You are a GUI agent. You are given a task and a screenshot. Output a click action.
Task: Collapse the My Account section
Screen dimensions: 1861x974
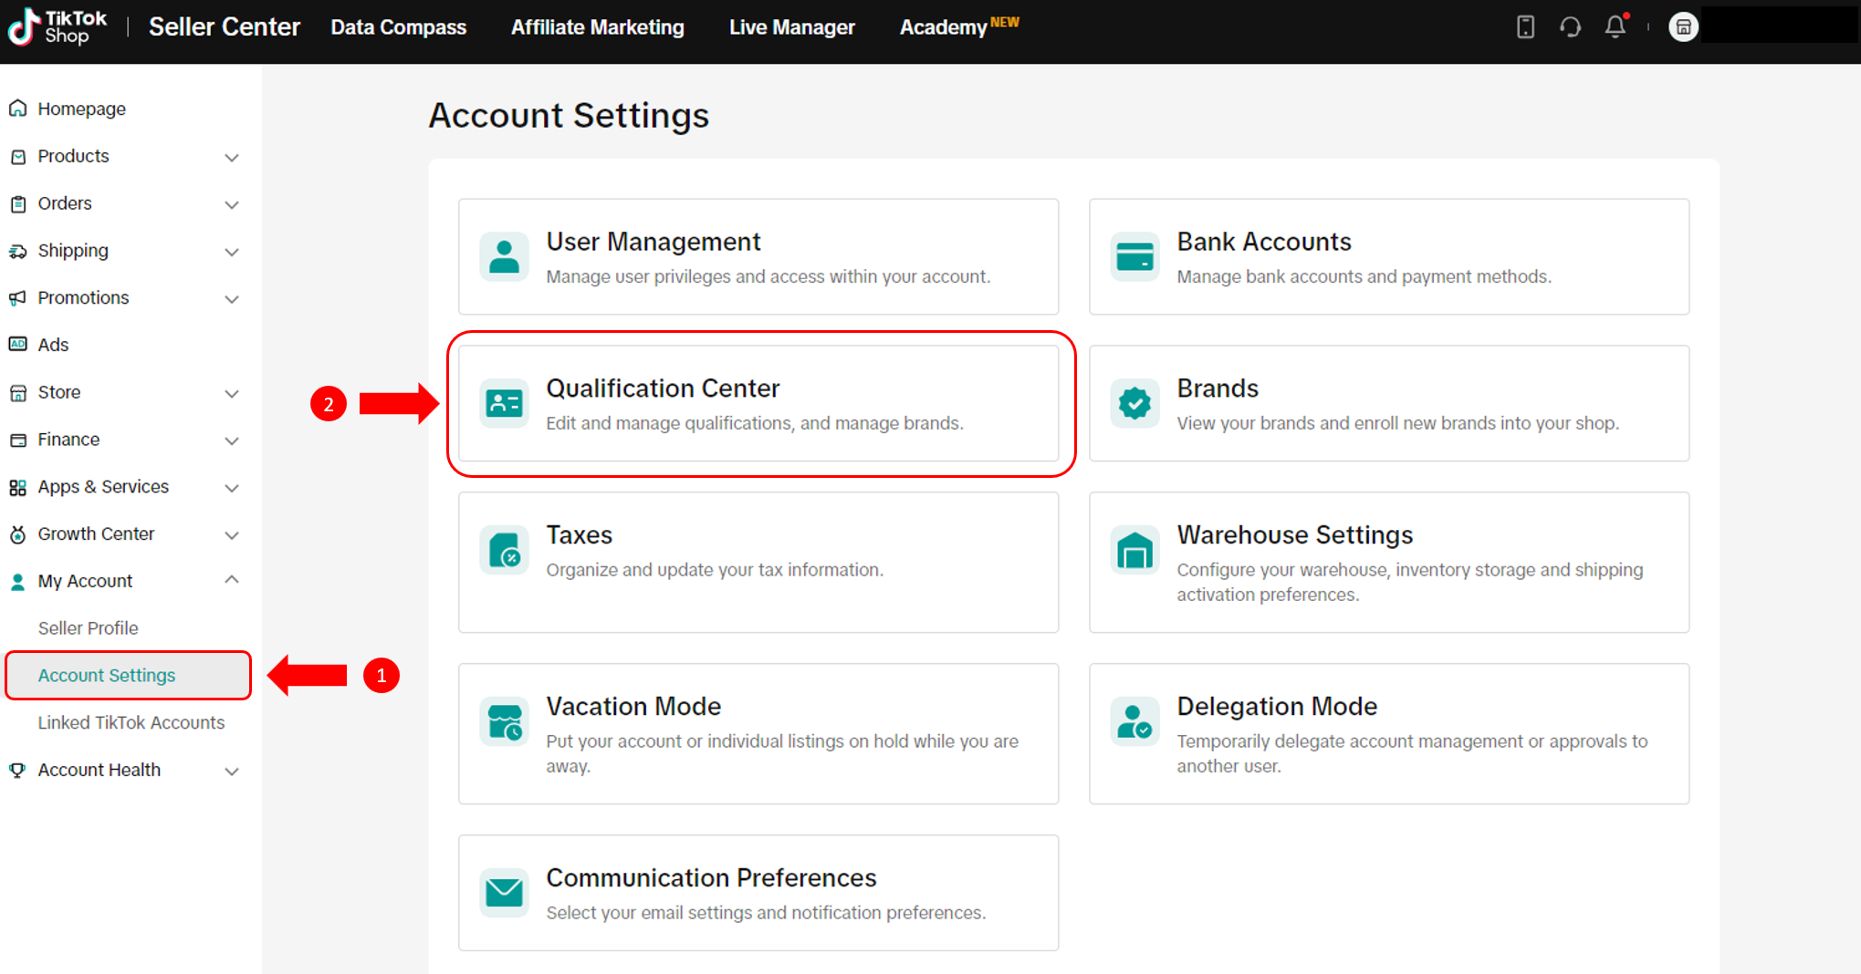pyautogui.click(x=232, y=580)
